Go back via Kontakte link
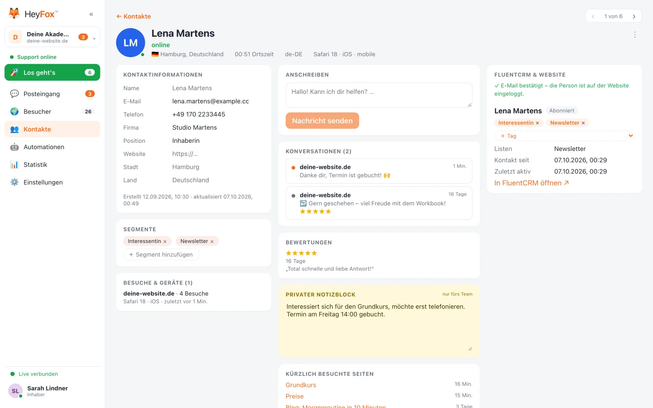This screenshot has width=653, height=408. [x=133, y=16]
